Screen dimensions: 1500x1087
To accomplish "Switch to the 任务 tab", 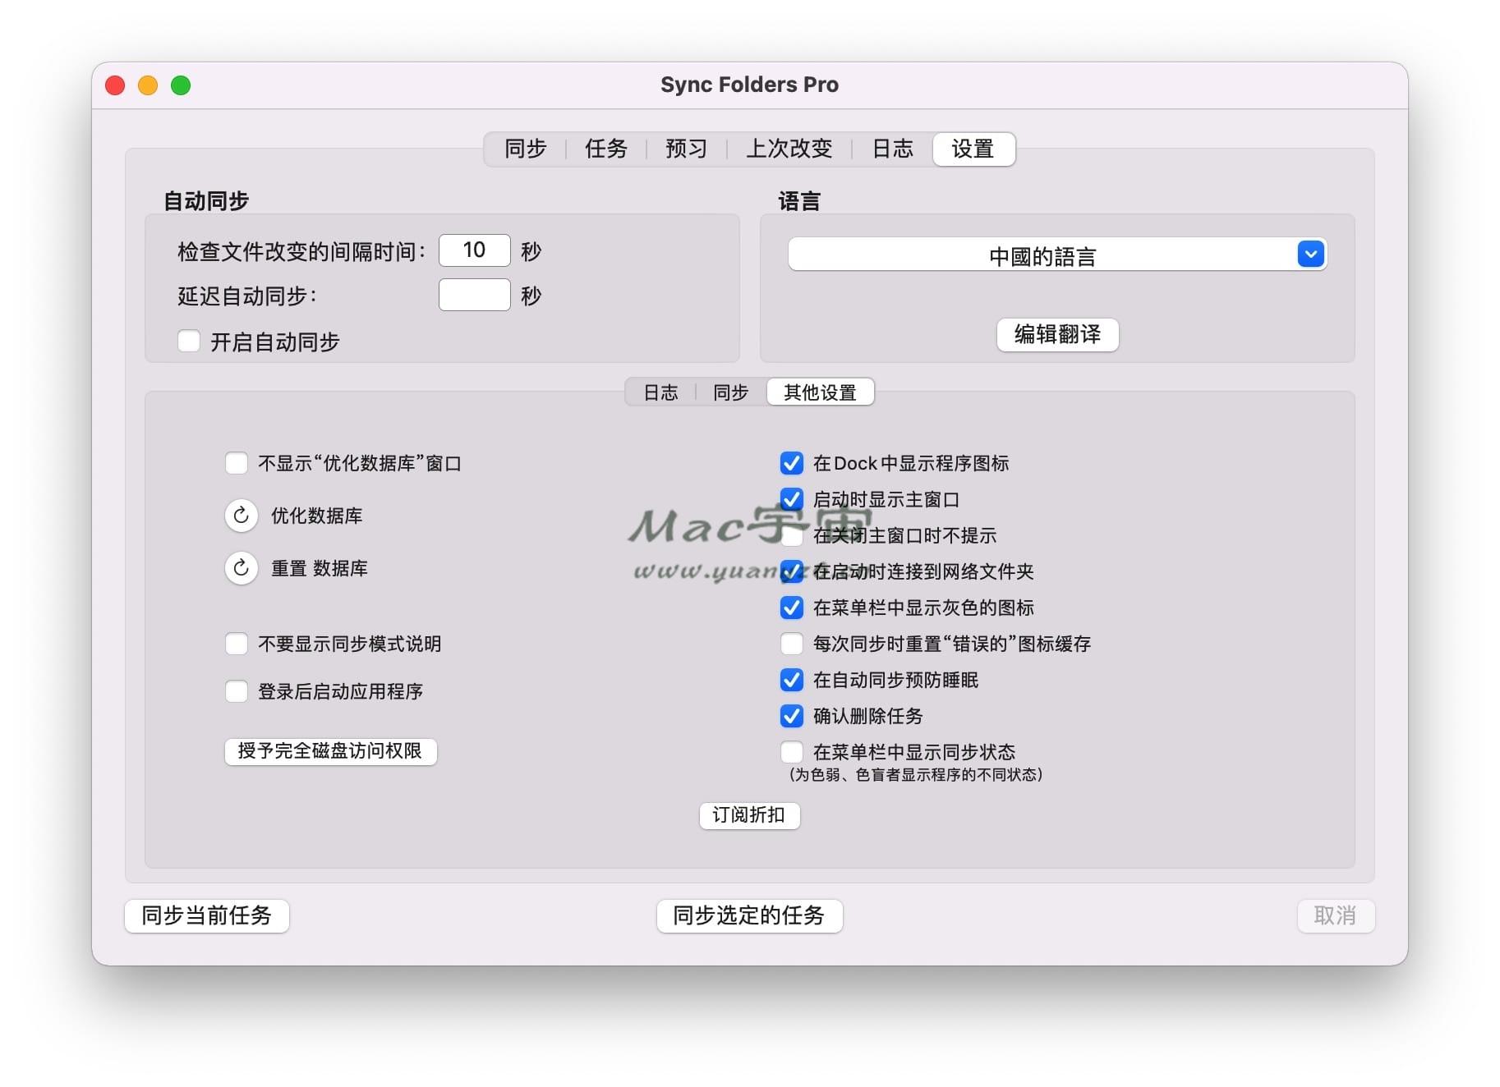I will (x=606, y=149).
